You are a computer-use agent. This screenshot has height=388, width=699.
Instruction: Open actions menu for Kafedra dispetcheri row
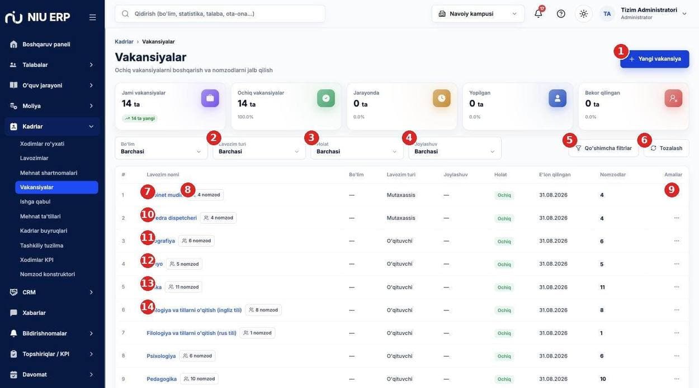coord(677,218)
